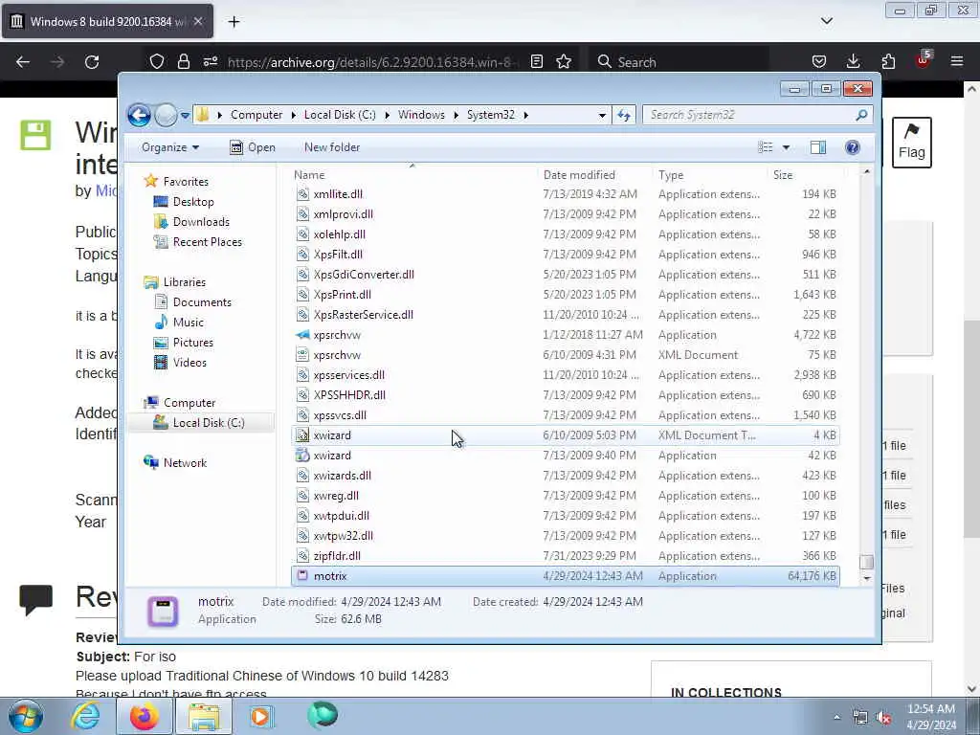The image size is (980, 735).
Task: Open Windows Media Player from taskbar
Action: [x=260, y=716]
